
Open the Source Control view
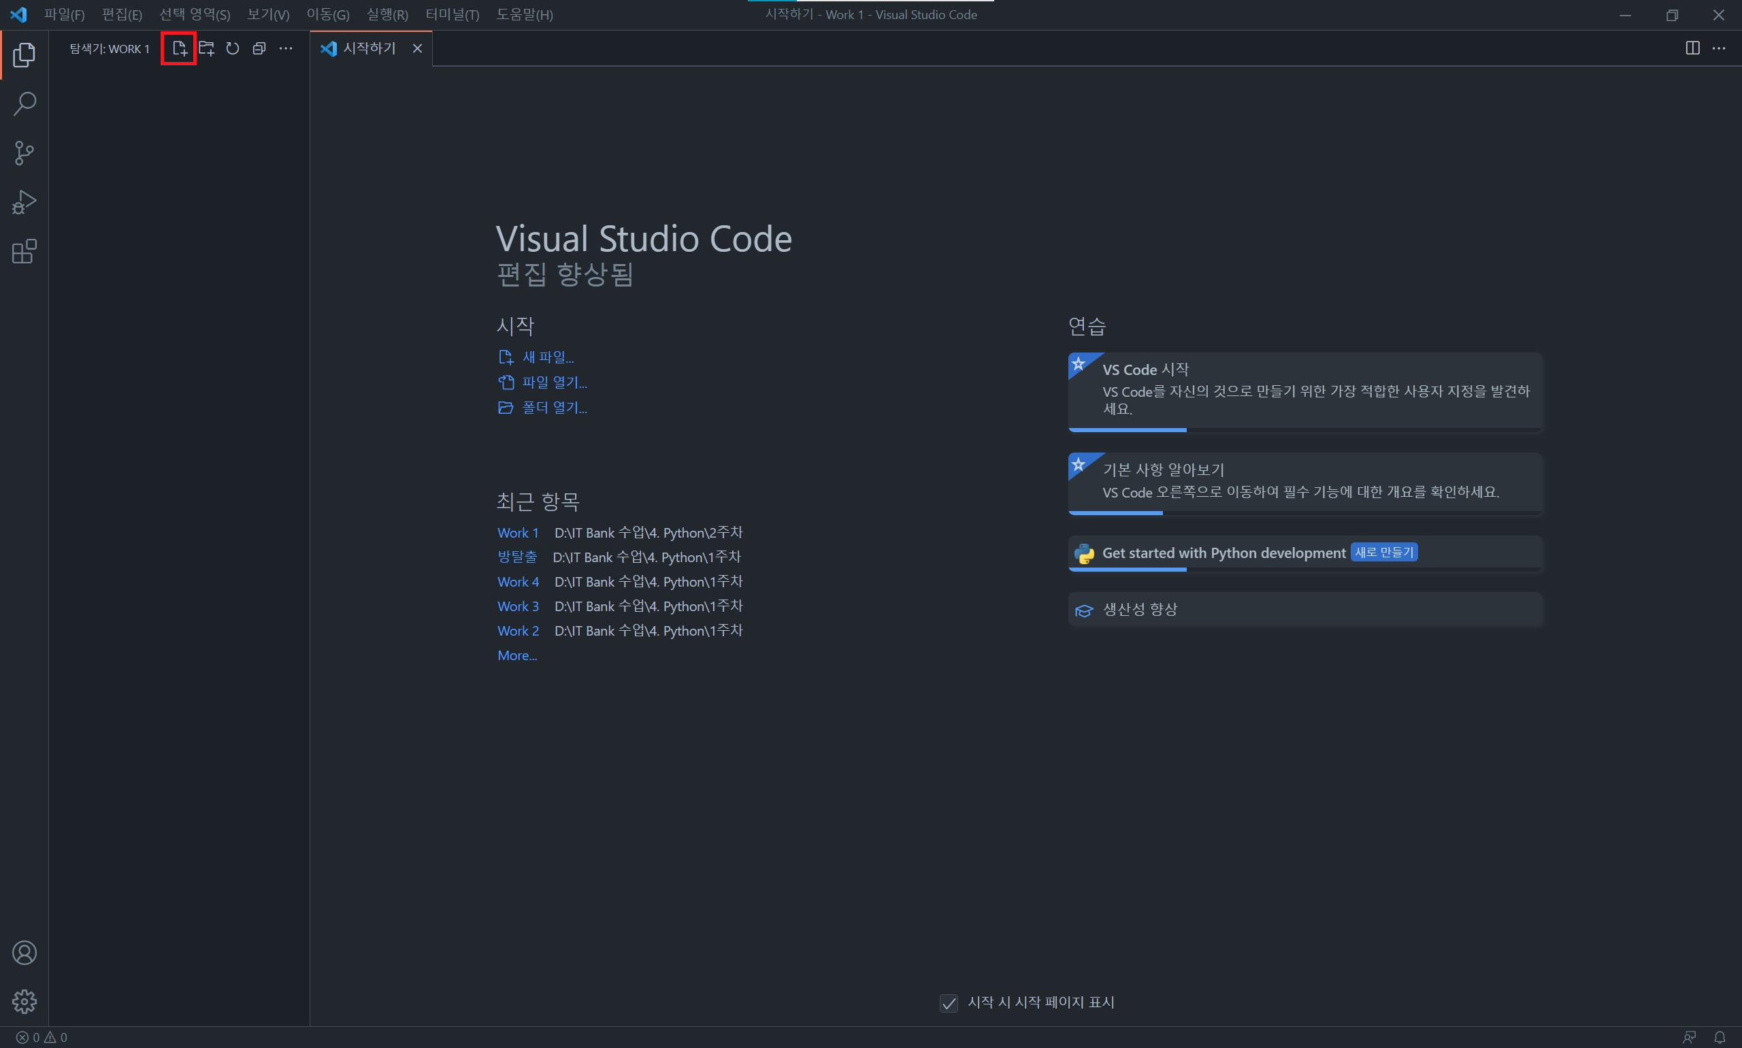click(x=24, y=152)
